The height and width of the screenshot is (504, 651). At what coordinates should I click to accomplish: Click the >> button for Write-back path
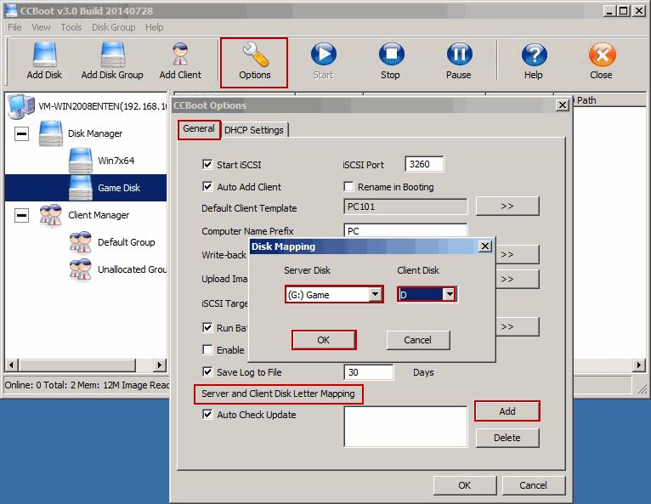(518, 254)
